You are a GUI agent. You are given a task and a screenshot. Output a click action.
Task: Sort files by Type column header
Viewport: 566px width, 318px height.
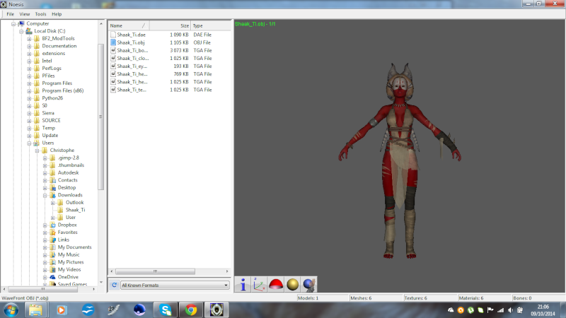tap(211, 25)
